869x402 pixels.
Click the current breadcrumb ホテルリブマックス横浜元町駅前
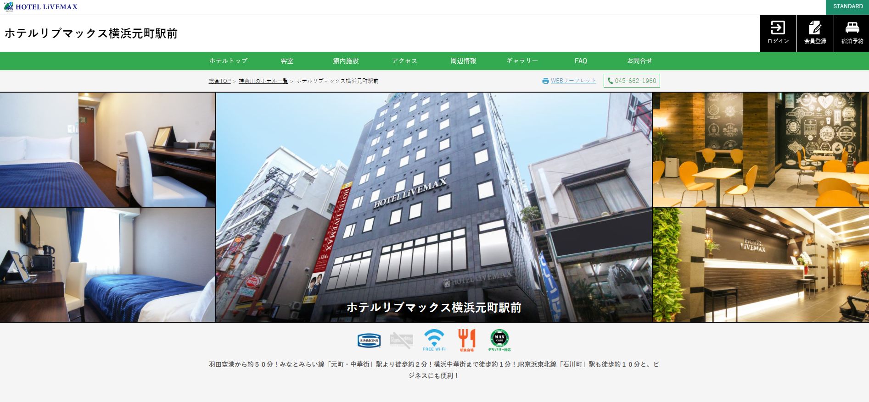point(337,81)
